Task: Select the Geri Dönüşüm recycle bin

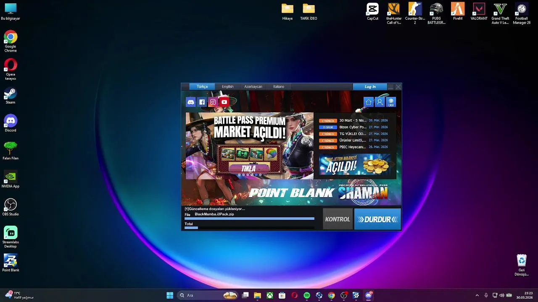Action: pyautogui.click(x=522, y=265)
